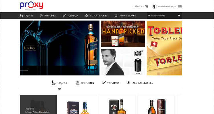Viewport: 214px width, 114px height.
Task: Open the shopping cart icon
Action: click(x=147, y=6)
